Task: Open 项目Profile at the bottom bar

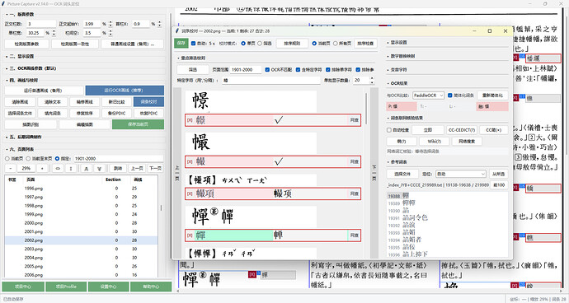Action: pyautogui.click(x=66, y=287)
